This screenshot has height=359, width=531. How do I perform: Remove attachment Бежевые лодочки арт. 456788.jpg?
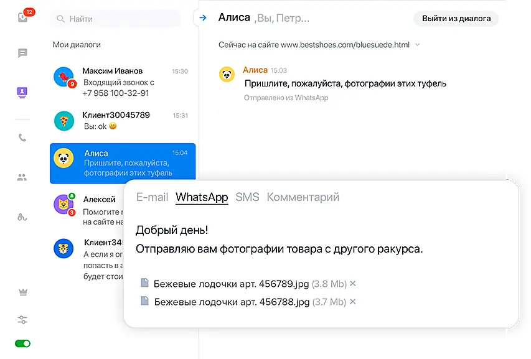pos(353,302)
